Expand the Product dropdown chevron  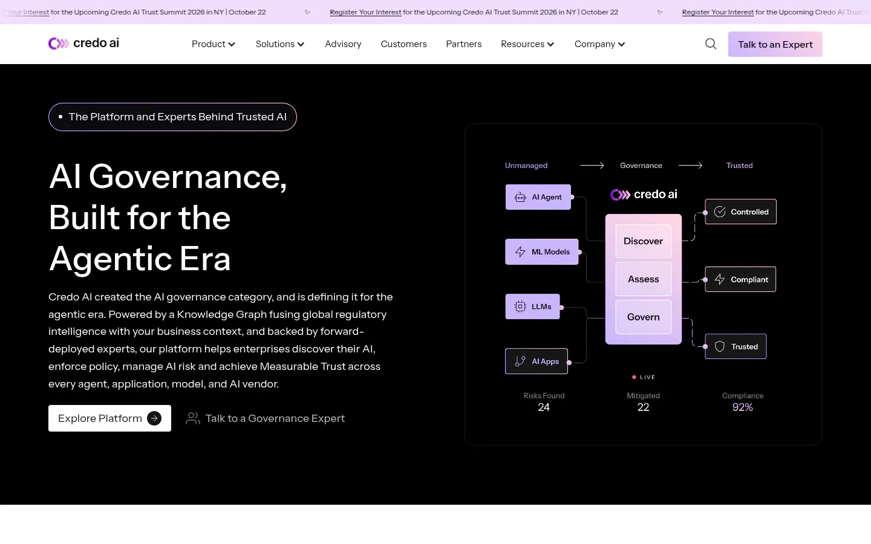click(232, 44)
